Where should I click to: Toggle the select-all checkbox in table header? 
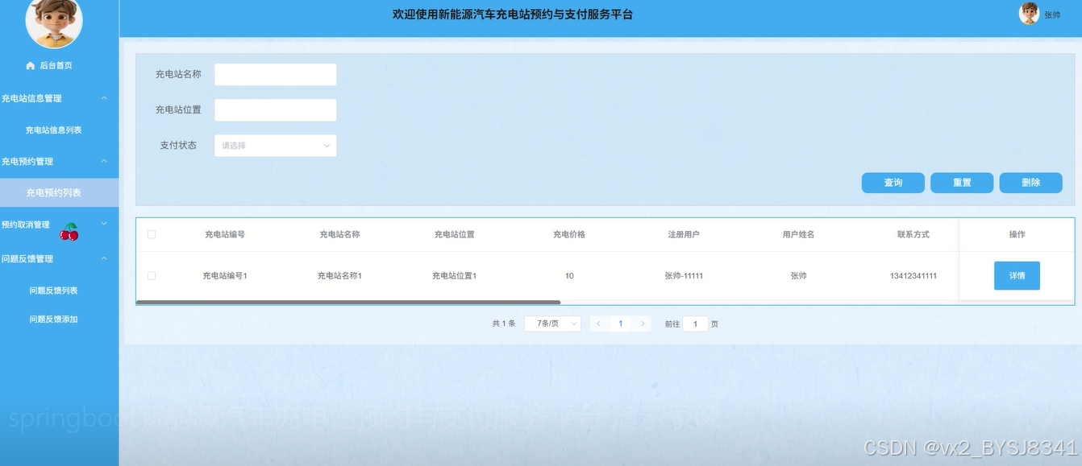[x=152, y=234]
